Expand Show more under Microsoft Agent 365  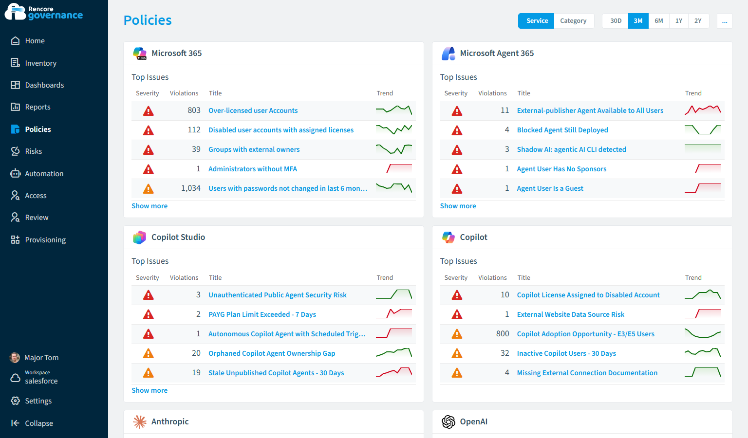458,206
